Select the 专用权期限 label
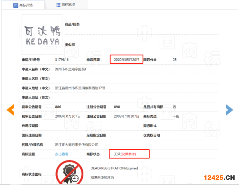The height and width of the screenshot is (185, 239). (x=30, y=126)
